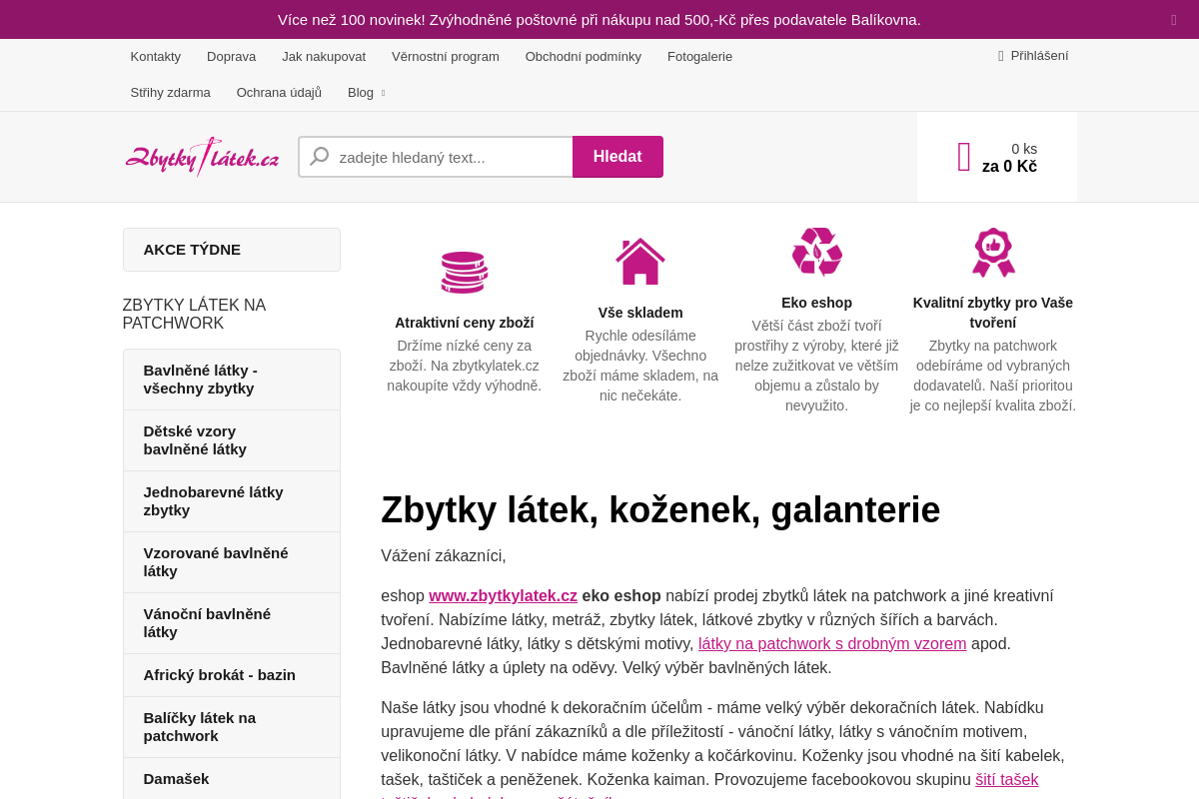The height and width of the screenshot is (799, 1199).
Task: Click Přihlášení login link
Action: 1039,56
